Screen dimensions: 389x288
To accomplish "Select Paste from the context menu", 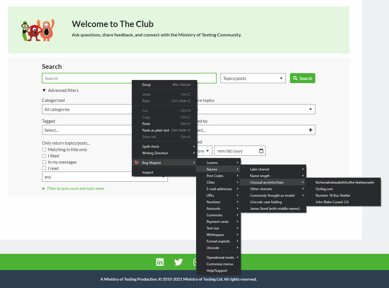I will [x=164, y=124].
